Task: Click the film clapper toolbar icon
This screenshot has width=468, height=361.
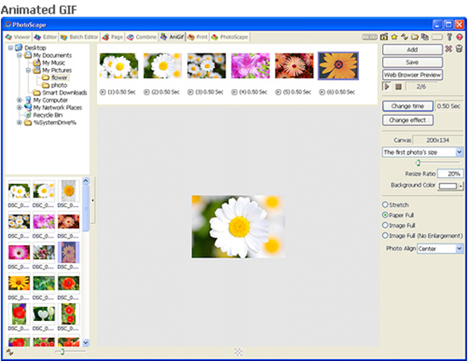Action: click(384, 37)
